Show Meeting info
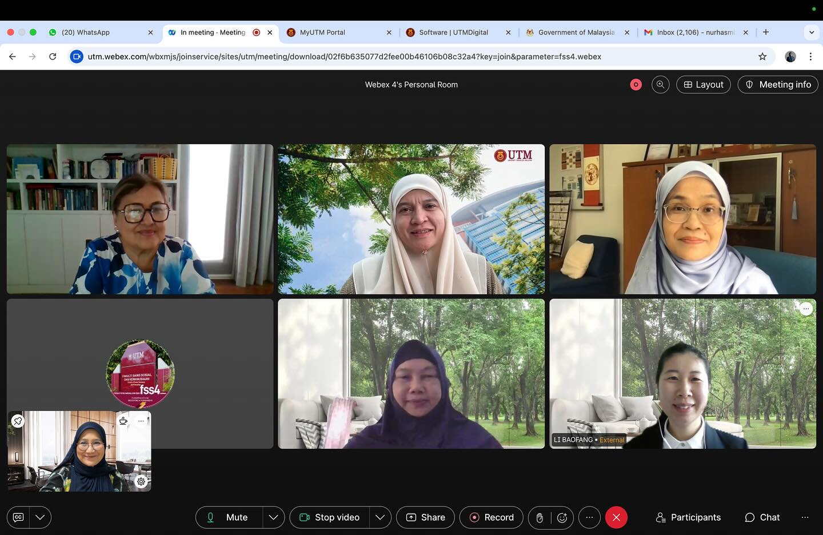The width and height of the screenshot is (823, 535). [778, 85]
